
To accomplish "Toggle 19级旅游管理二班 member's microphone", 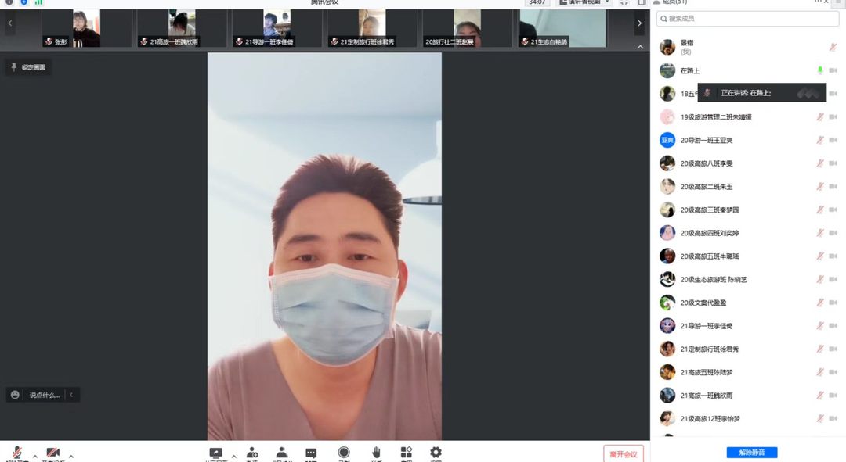I will (x=820, y=116).
